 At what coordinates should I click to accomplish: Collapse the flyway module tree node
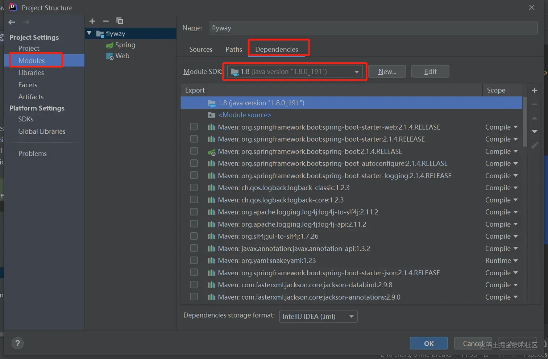pyautogui.click(x=90, y=33)
